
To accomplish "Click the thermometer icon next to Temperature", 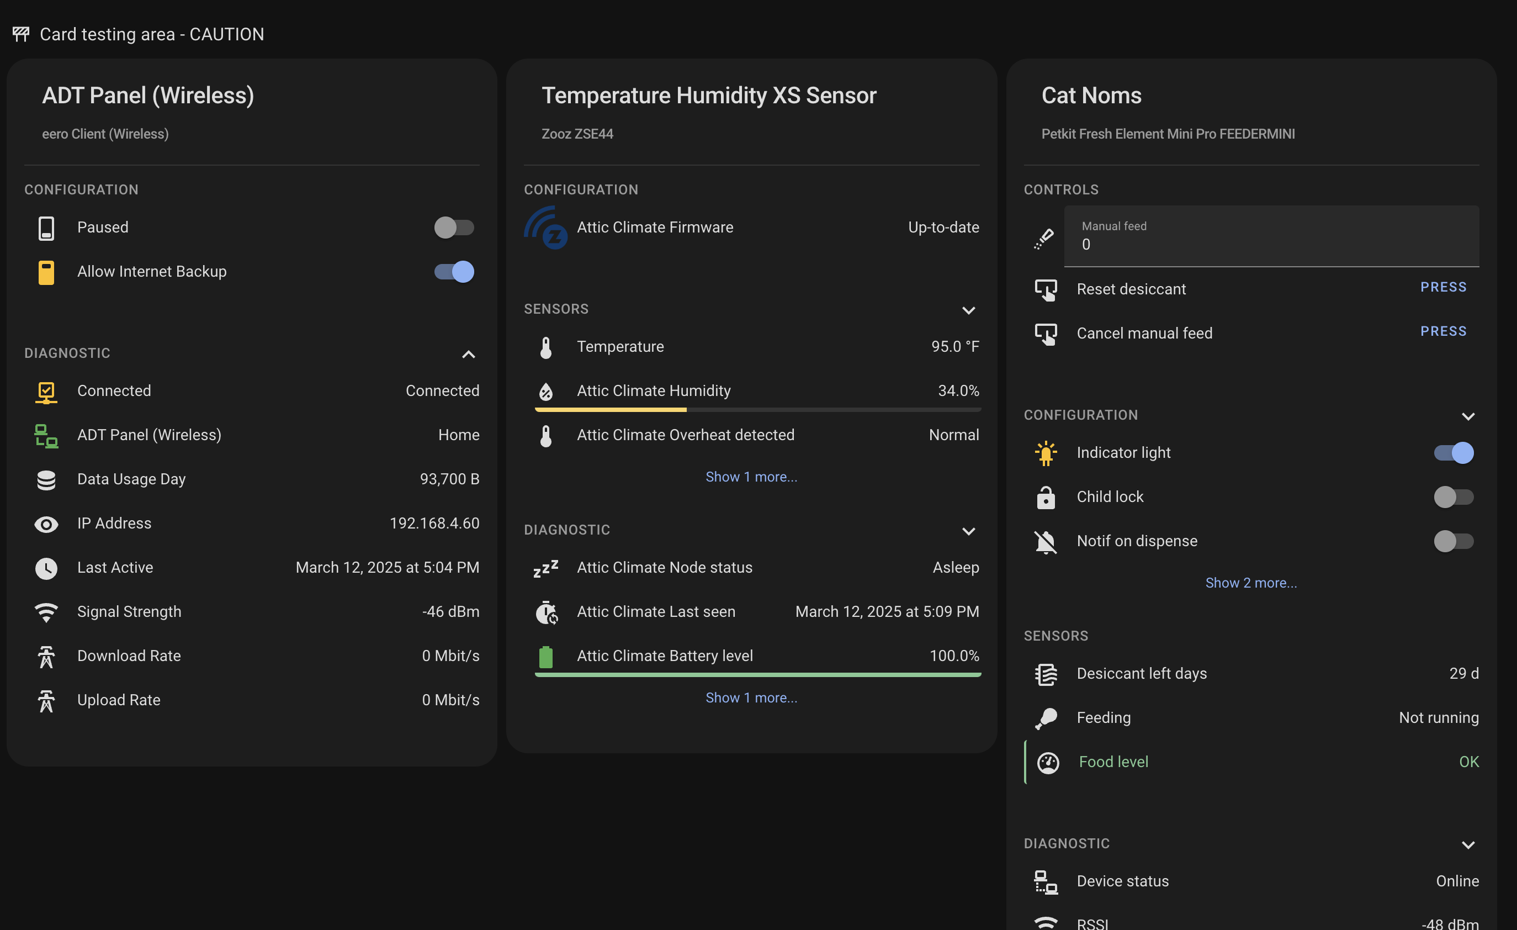I will 545,347.
